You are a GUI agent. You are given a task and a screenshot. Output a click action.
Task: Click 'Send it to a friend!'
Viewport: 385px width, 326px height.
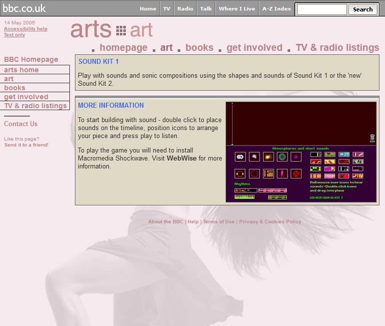click(x=26, y=145)
